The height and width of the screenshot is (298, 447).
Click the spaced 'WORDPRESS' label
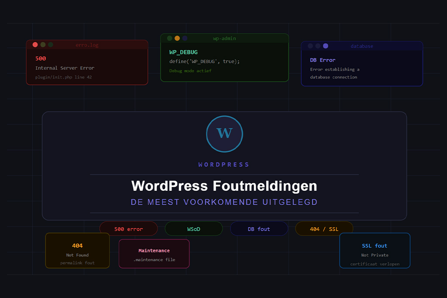click(x=224, y=164)
